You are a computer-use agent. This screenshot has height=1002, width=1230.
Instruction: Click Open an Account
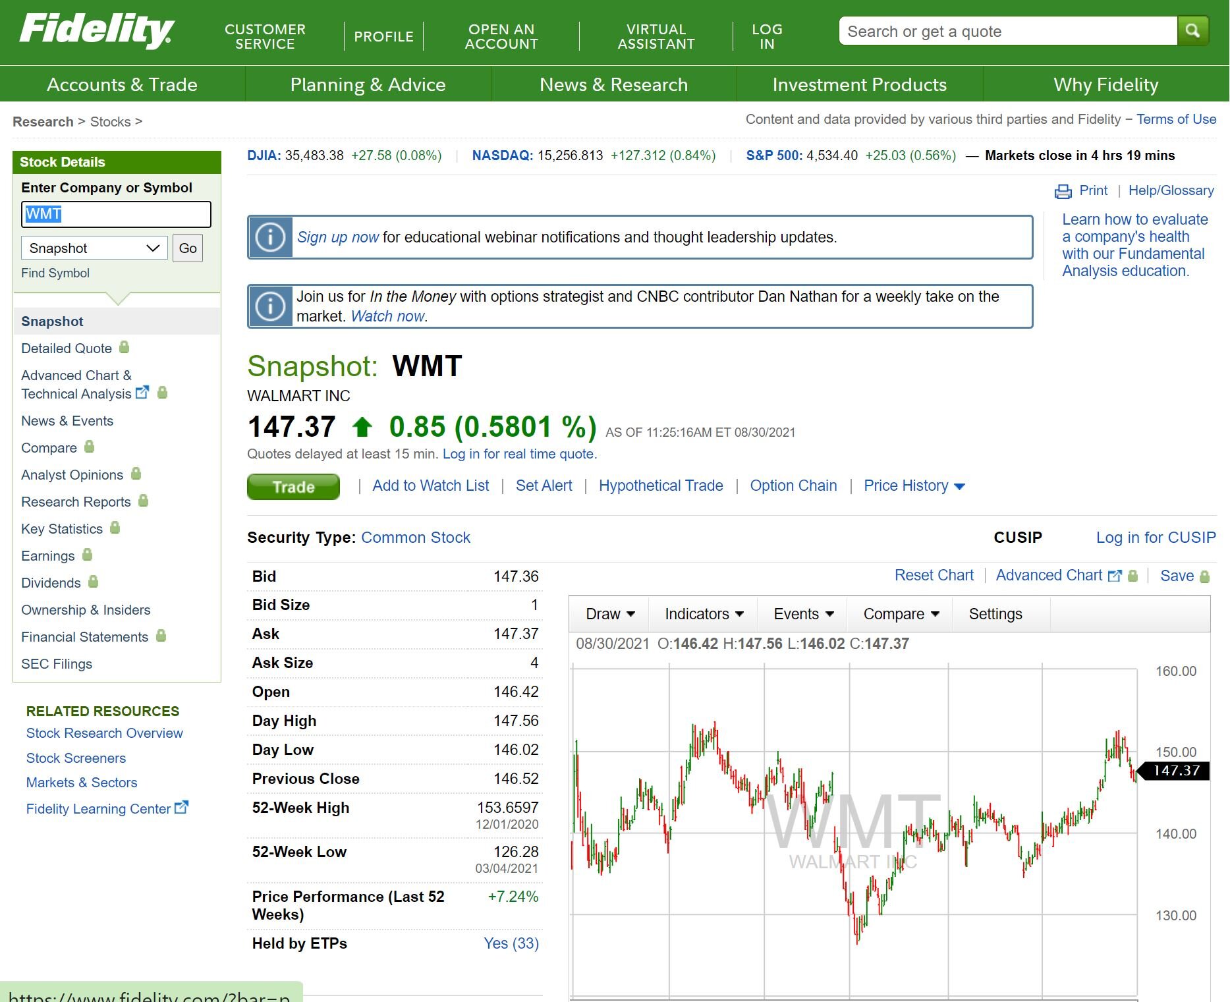(x=501, y=36)
